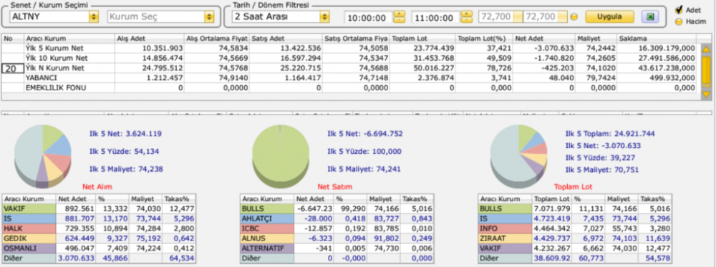Select INFO in the Toplam Lot table
716x267 pixels.
575,228
